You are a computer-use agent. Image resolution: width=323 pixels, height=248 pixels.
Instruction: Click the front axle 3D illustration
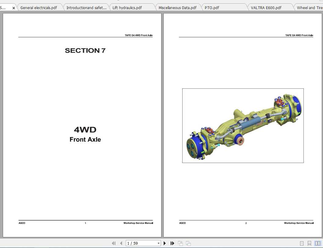coord(243,126)
